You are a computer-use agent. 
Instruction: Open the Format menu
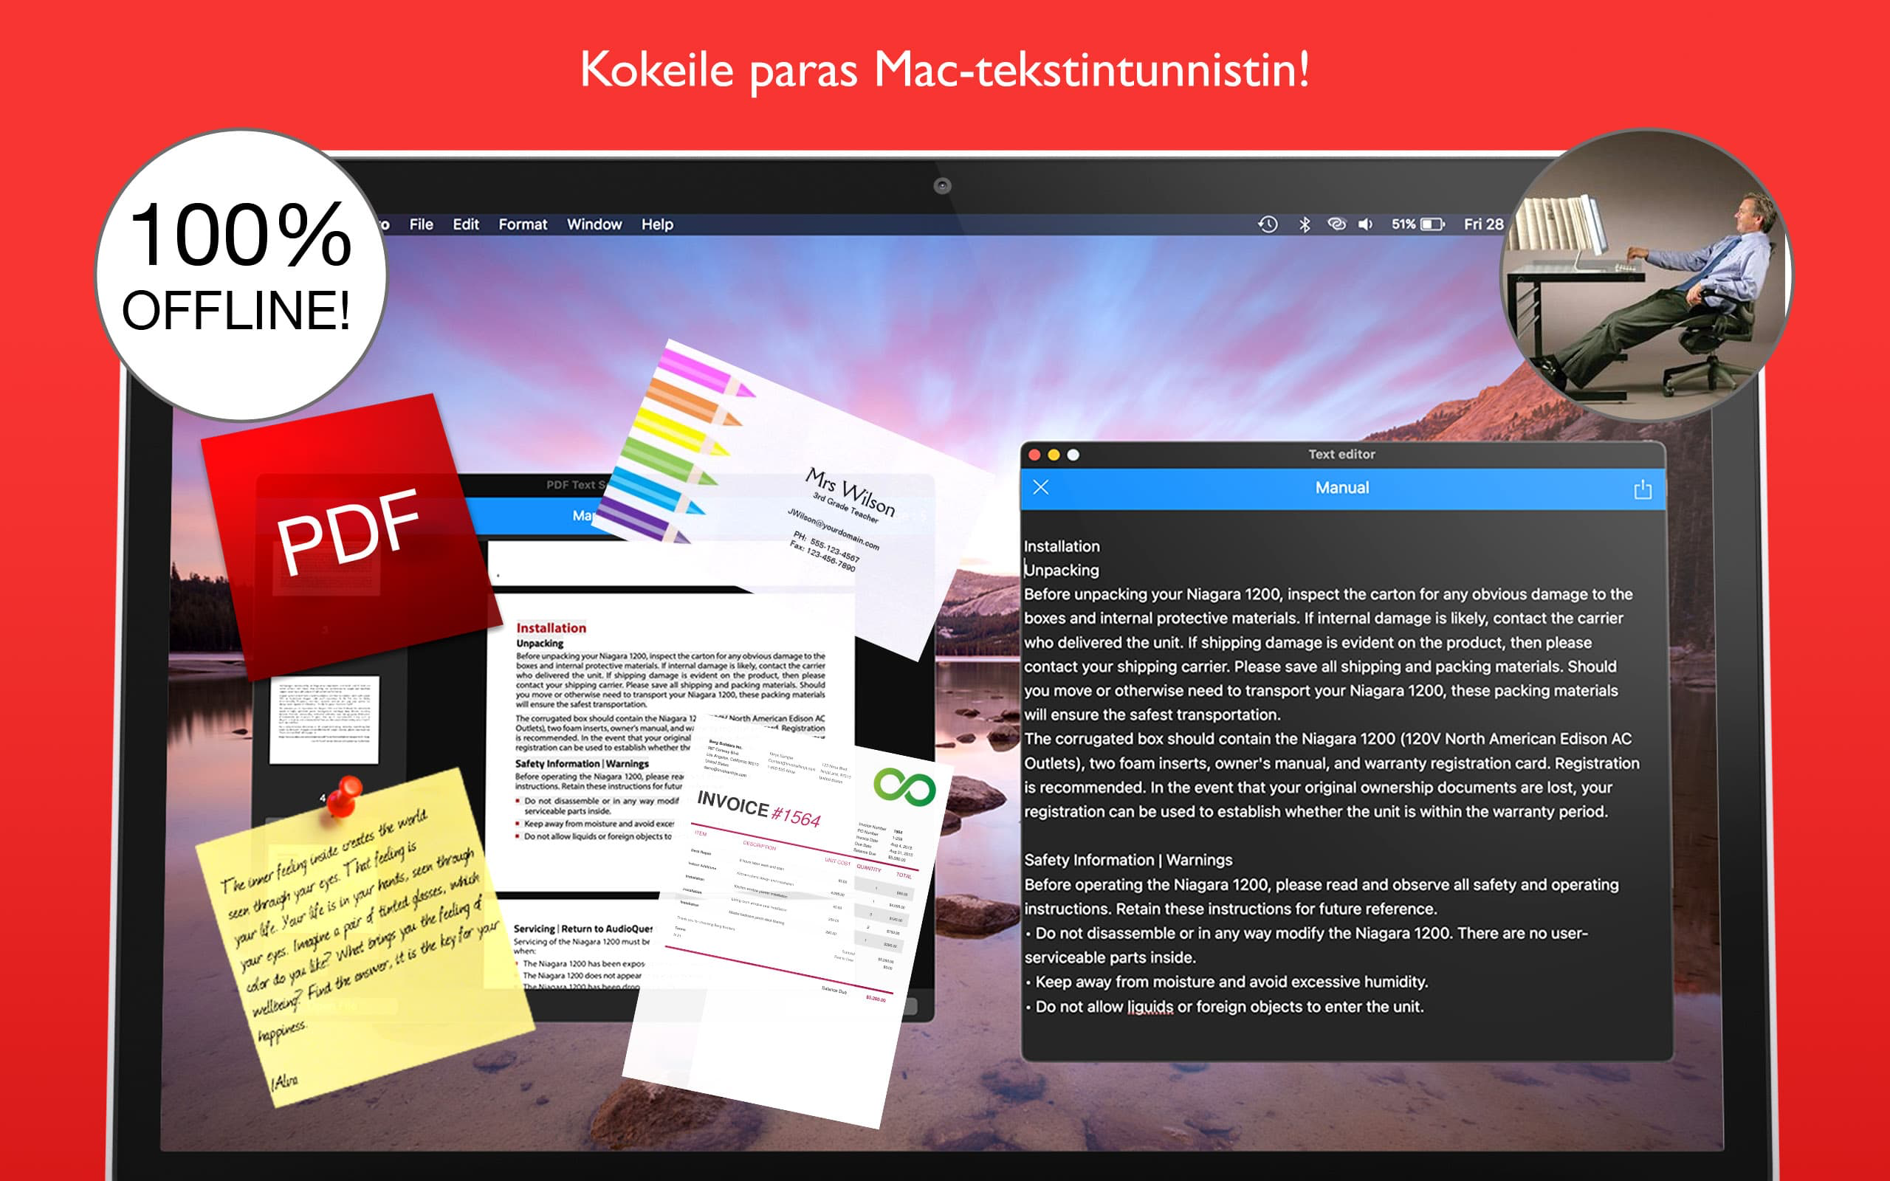(x=523, y=224)
